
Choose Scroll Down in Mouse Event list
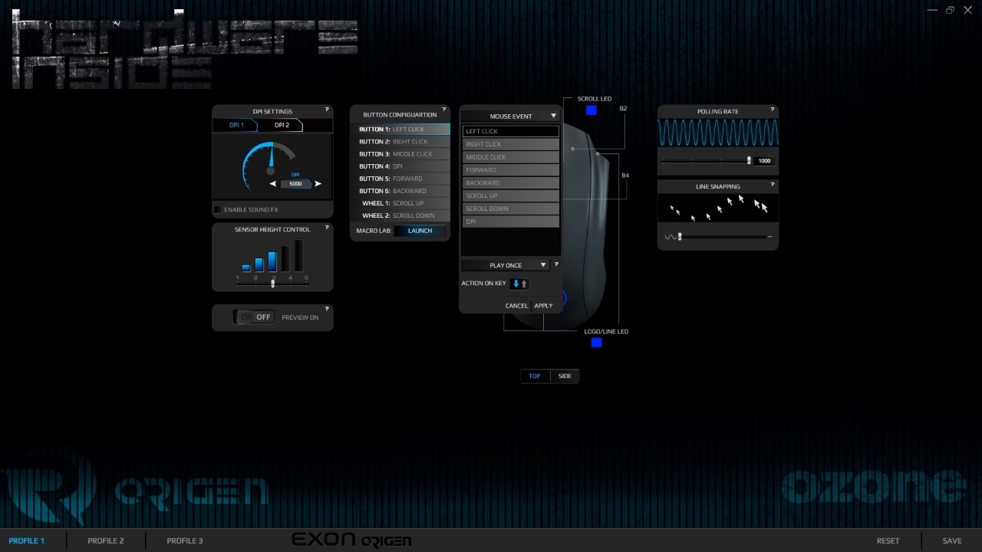click(x=511, y=209)
